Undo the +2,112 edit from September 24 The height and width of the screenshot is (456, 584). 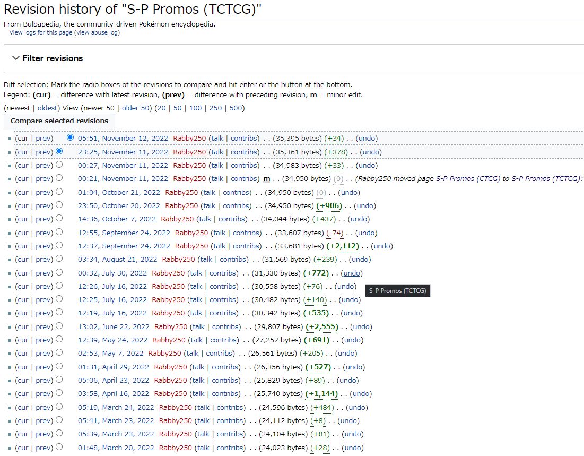pyautogui.click(x=382, y=246)
